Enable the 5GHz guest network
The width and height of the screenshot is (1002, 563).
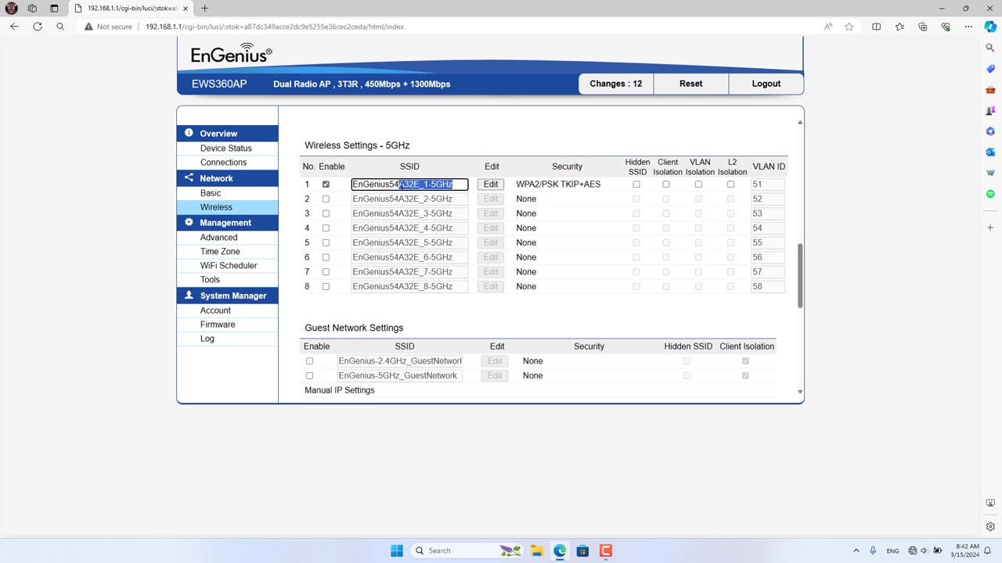[309, 375]
